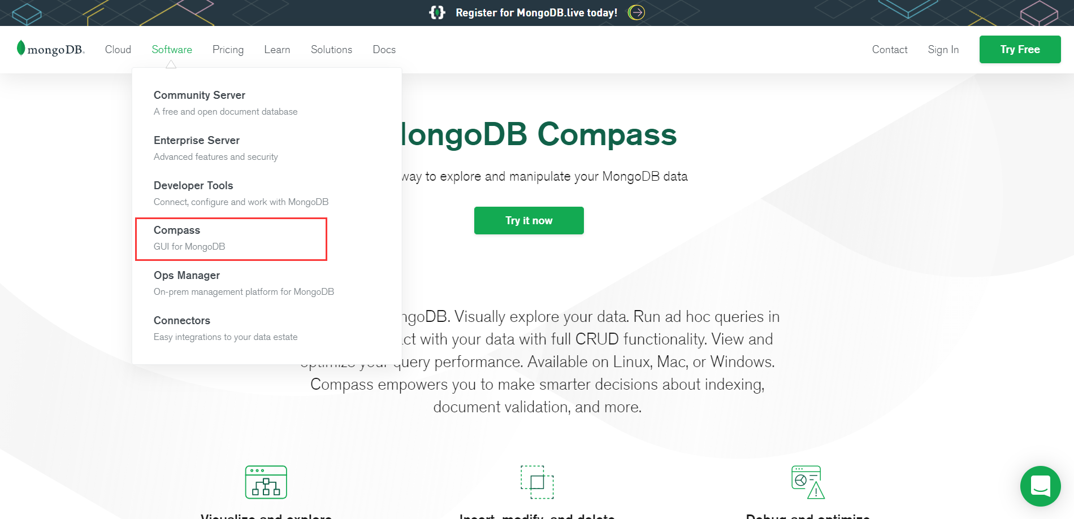The image size is (1074, 519).
Task: Select Connectors from dropdown
Action: click(x=182, y=320)
